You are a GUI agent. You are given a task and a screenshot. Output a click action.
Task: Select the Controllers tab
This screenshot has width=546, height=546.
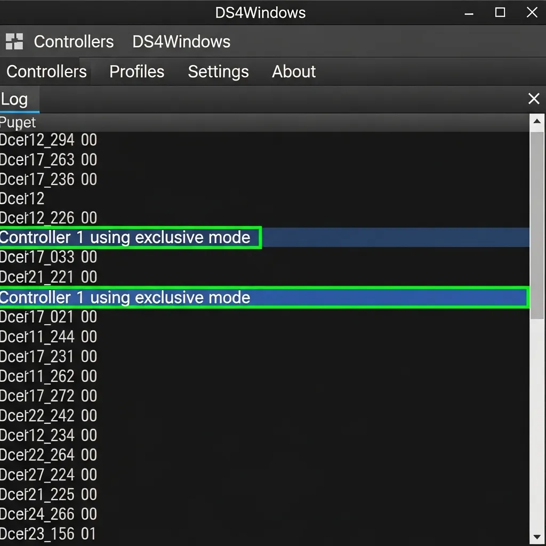click(45, 71)
